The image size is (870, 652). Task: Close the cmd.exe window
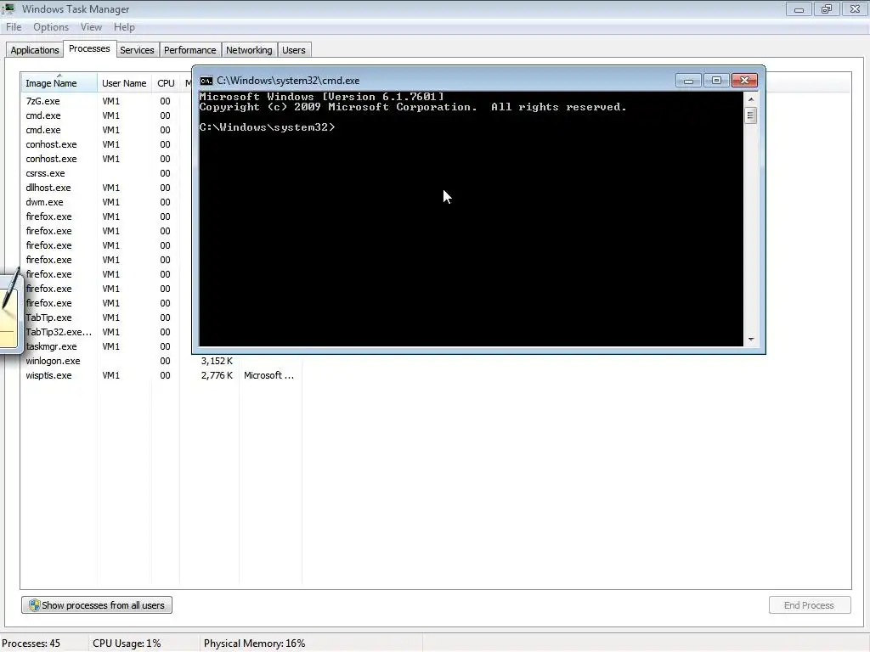click(x=744, y=81)
